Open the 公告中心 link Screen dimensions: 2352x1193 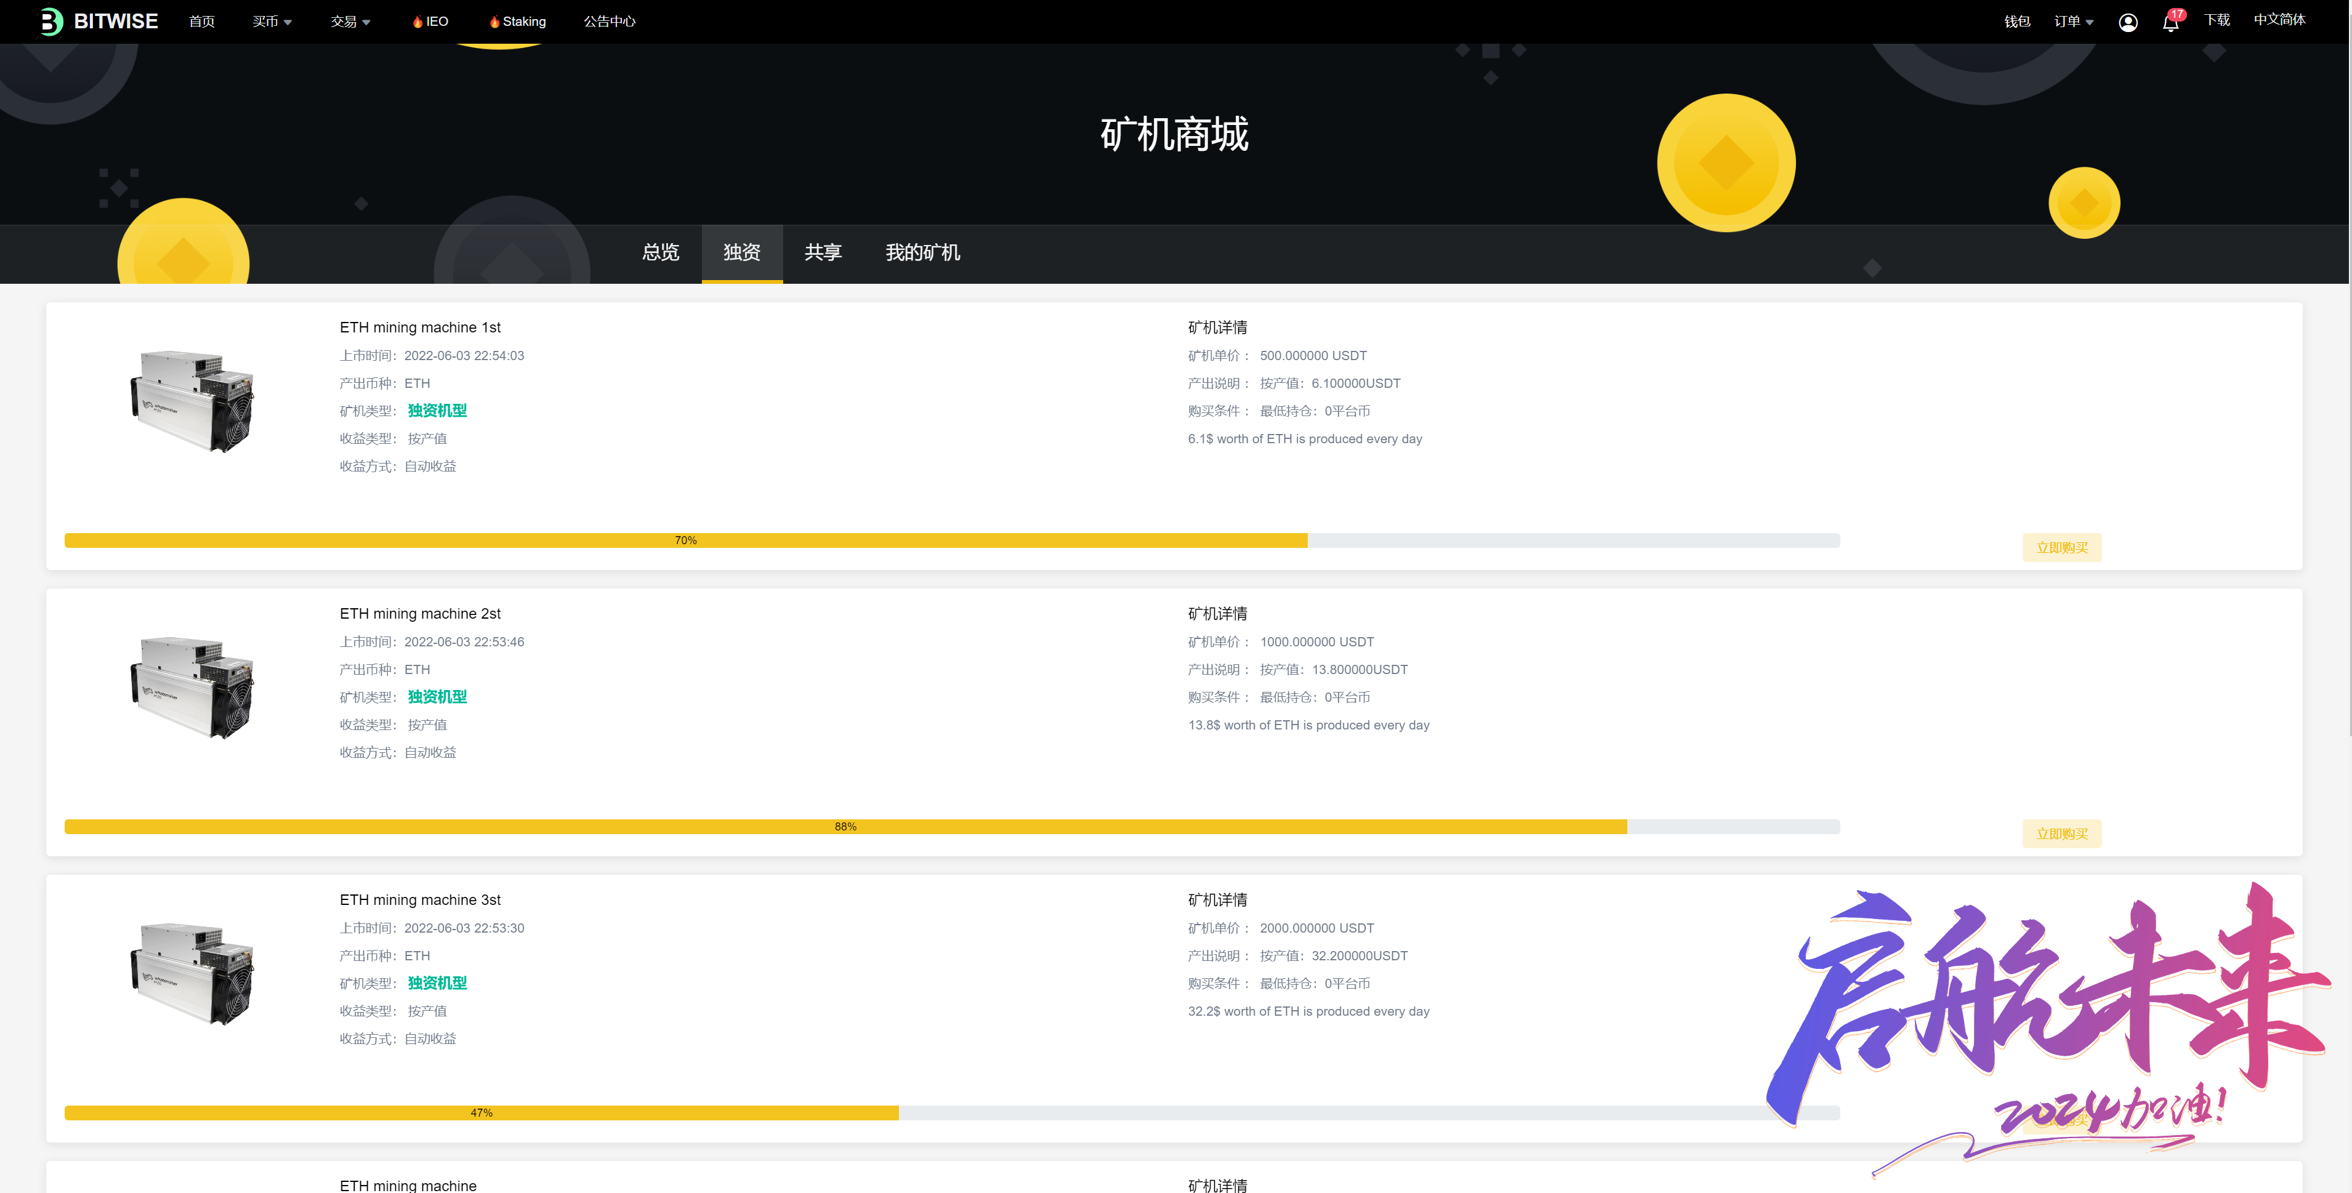[609, 22]
